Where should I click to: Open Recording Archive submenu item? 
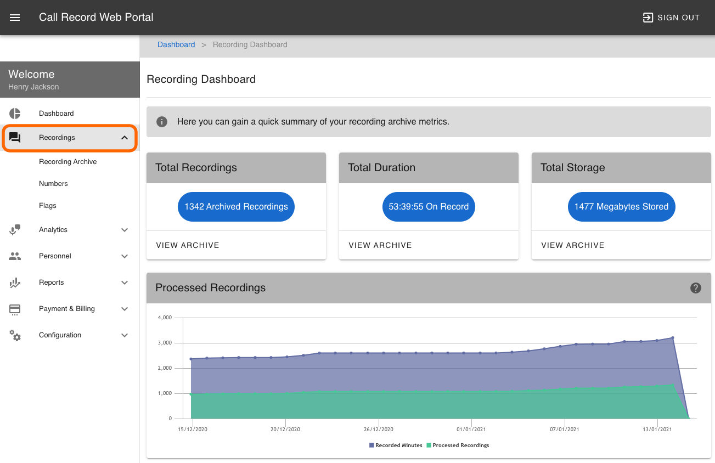(67, 162)
